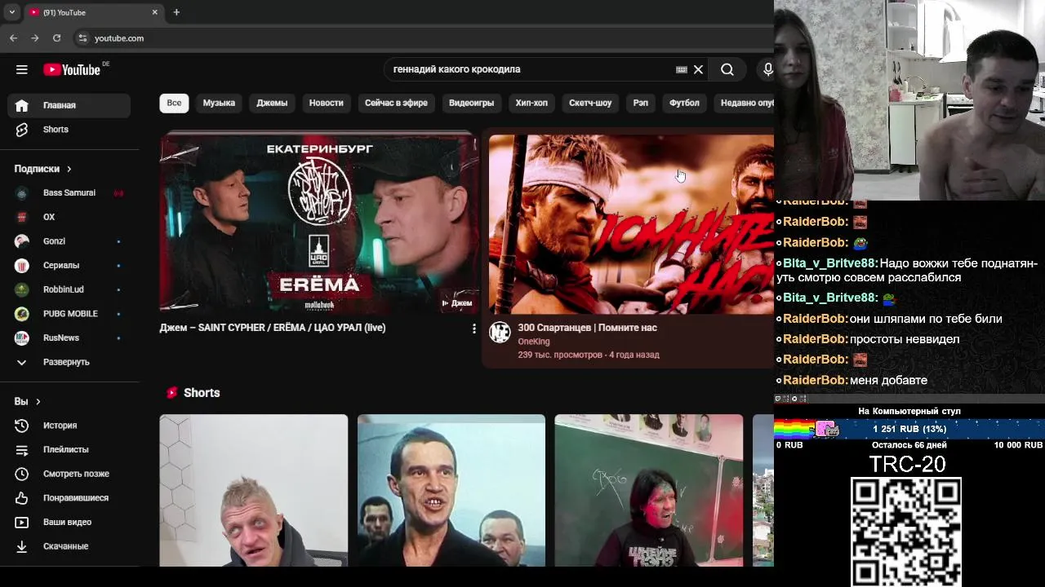Open 300 Спартанцев Помните нас title
1045x587 pixels.
587,328
